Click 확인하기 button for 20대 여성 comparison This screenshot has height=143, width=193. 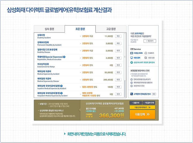pyautogui.click(x=150, y=41)
